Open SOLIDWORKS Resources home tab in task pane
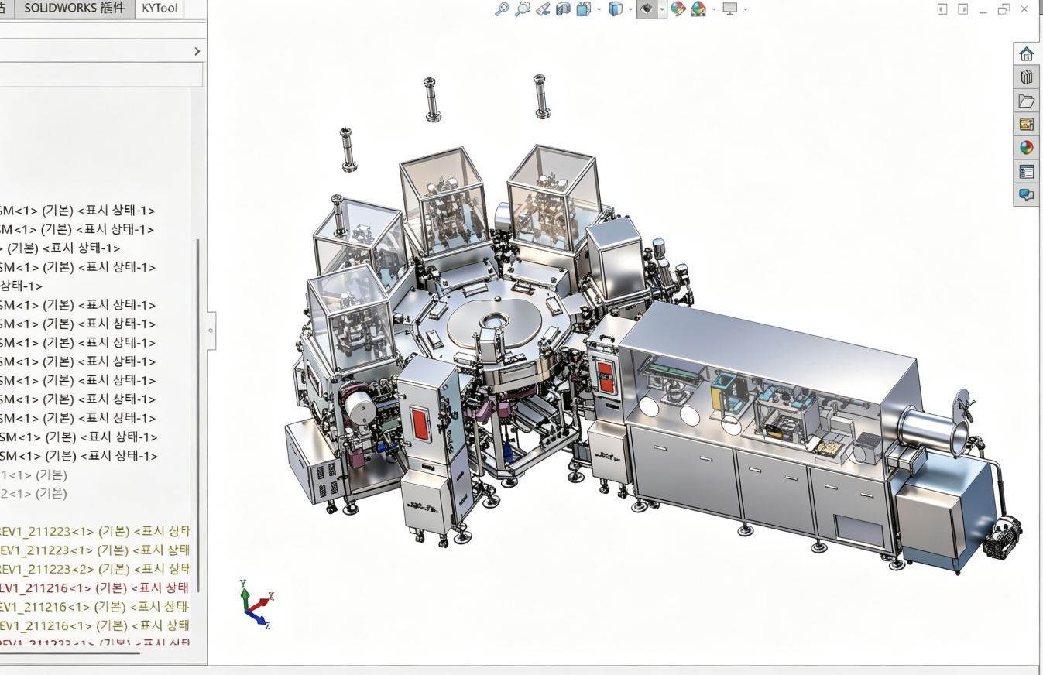 click(1026, 54)
